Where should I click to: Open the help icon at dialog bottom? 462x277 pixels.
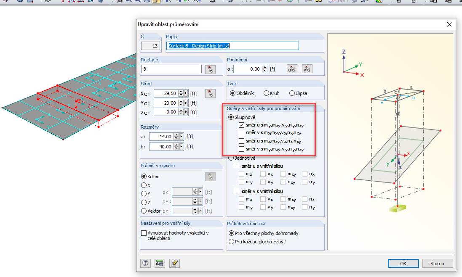coord(145,263)
